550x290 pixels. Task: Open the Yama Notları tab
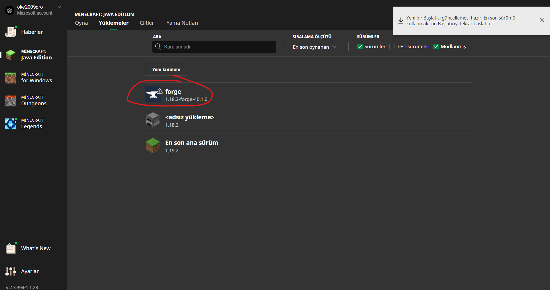182,23
